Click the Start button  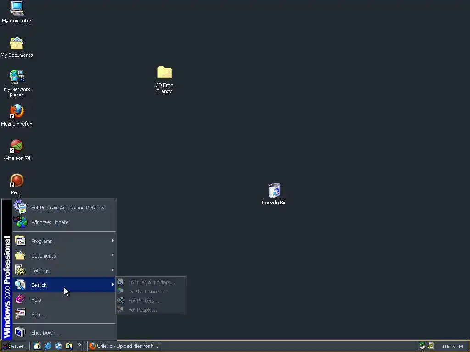(13, 346)
